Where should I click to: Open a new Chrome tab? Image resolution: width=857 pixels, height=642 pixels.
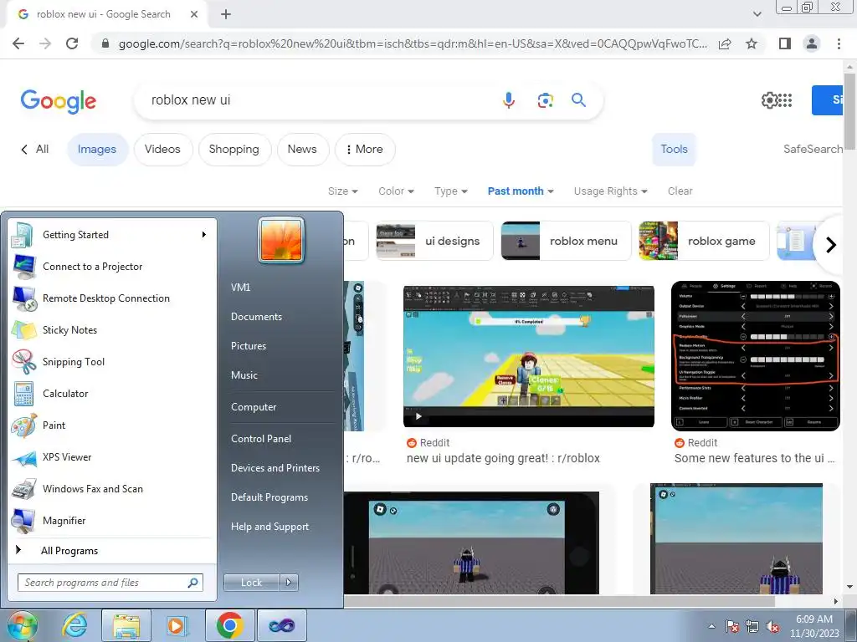coord(226,15)
